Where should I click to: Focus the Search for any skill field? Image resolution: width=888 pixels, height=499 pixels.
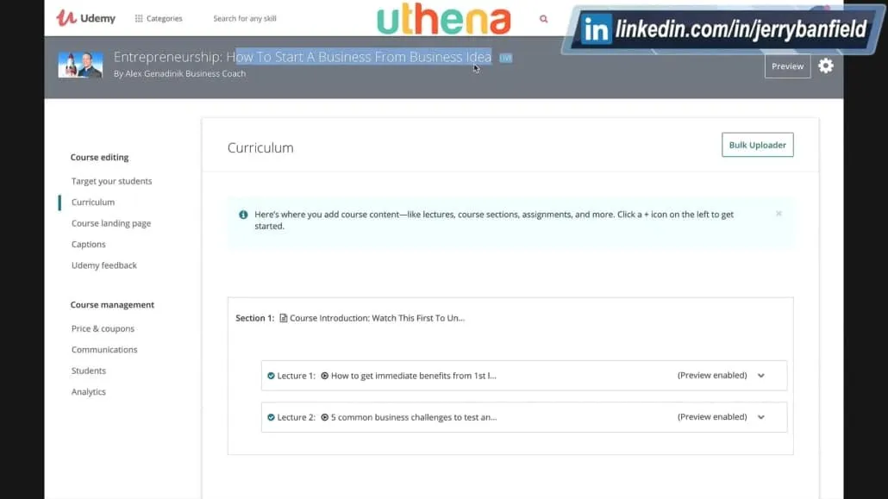click(245, 18)
